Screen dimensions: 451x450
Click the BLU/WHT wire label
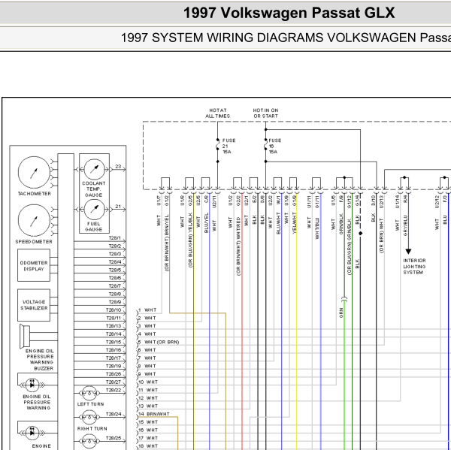click(x=278, y=223)
